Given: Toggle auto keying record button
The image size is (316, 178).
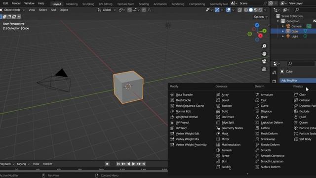Looking at the screenshot, I should [107, 164].
